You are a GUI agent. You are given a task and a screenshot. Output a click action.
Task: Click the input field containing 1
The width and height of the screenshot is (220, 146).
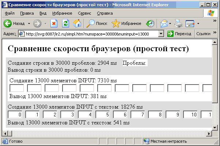(x=33, y=115)
